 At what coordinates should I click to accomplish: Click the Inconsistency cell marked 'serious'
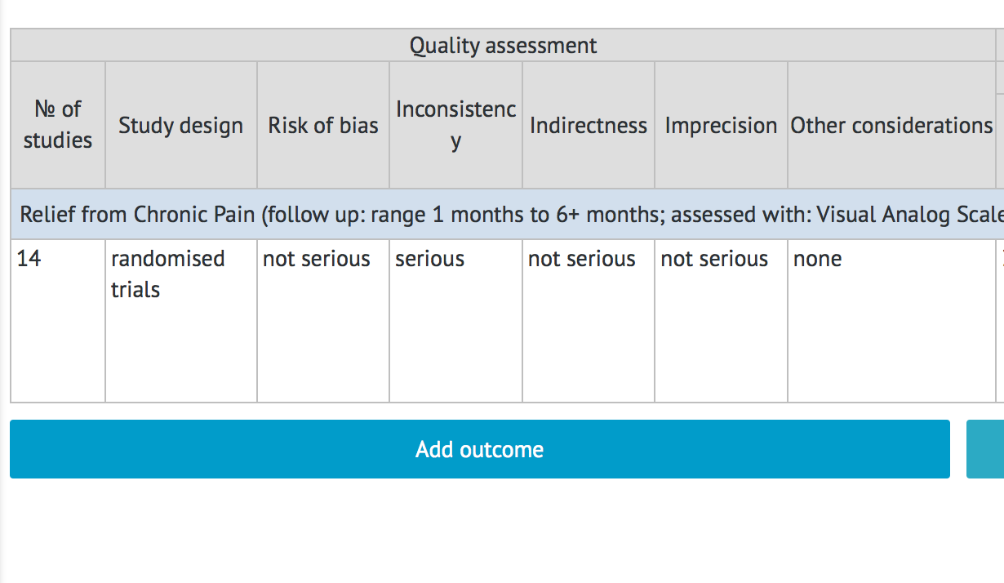[x=455, y=320]
